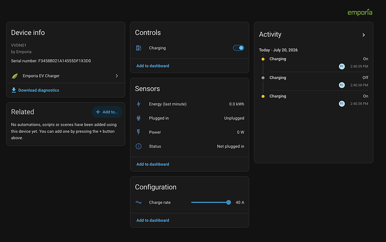The height and width of the screenshot is (242, 386).
Task: Click the grey Charging Off timeline marker
Action: [x=263, y=78]
